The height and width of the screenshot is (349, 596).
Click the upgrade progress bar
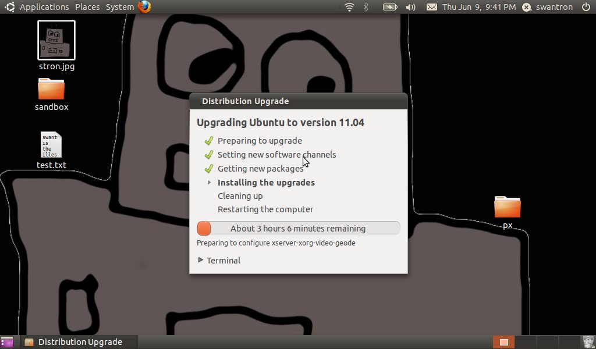coord(298,228)
